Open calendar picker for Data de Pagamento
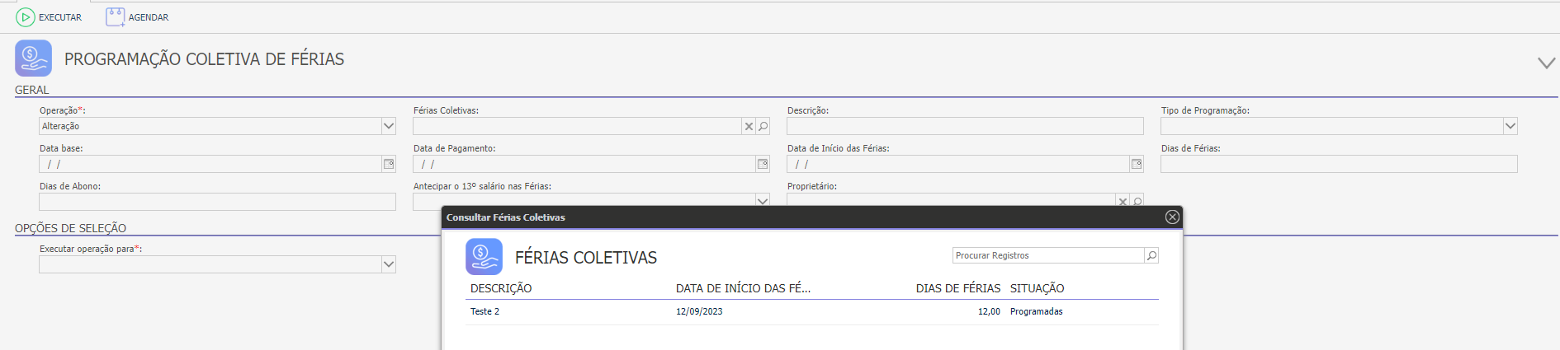This screenshot has width=1560, height=350. (763, 164)
